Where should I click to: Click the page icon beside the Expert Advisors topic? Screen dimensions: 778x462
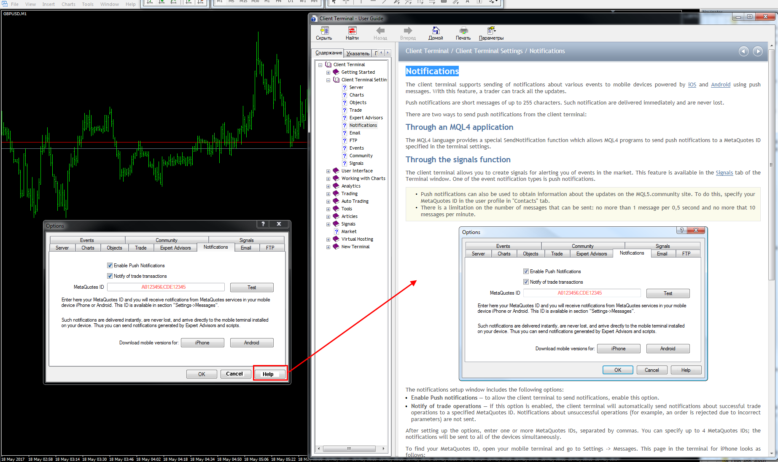coord(345,118)
